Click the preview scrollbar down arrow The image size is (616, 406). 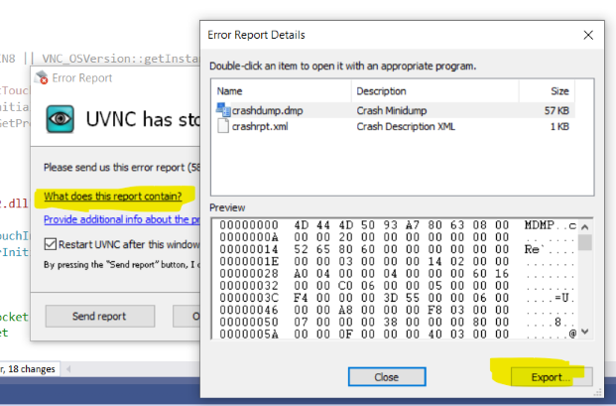pos(585,332)
